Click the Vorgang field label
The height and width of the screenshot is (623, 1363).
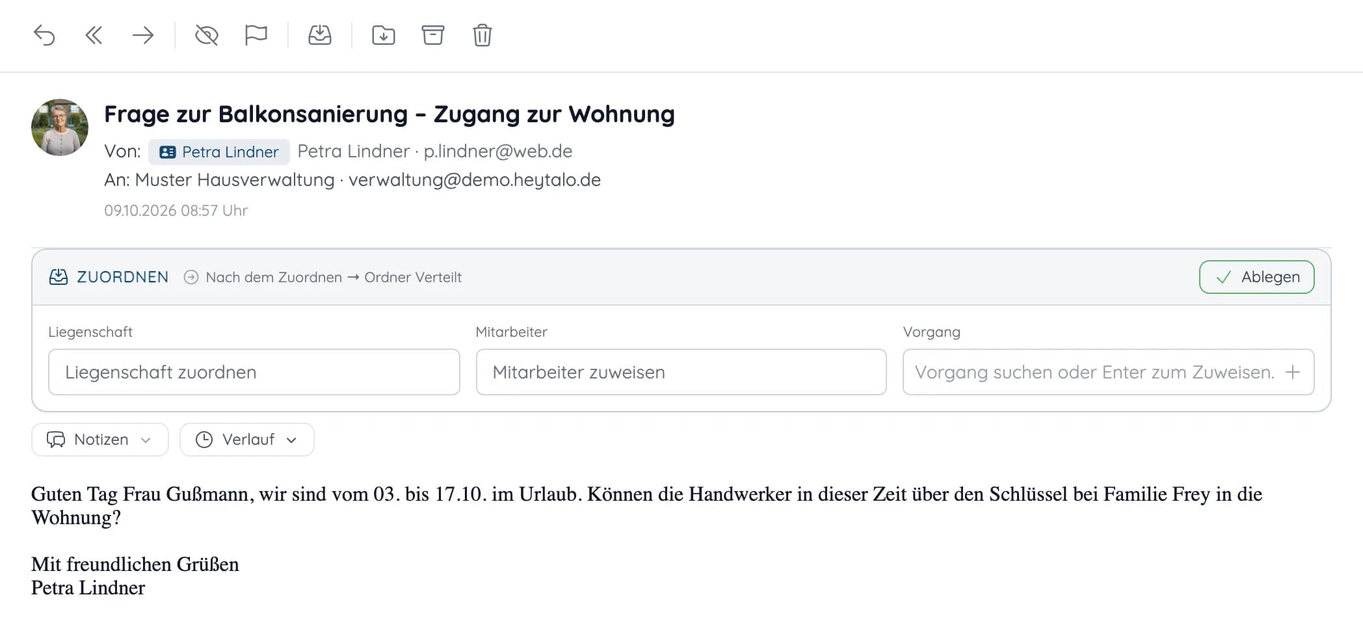pyautogui.click(x=931, y=332)
